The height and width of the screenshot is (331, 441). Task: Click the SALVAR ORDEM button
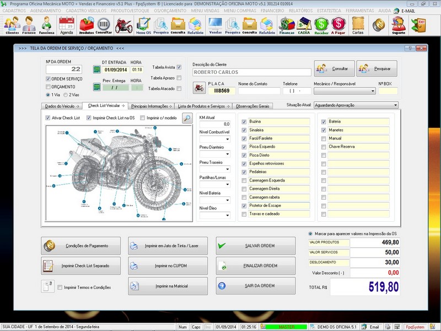tap(255, 245)
